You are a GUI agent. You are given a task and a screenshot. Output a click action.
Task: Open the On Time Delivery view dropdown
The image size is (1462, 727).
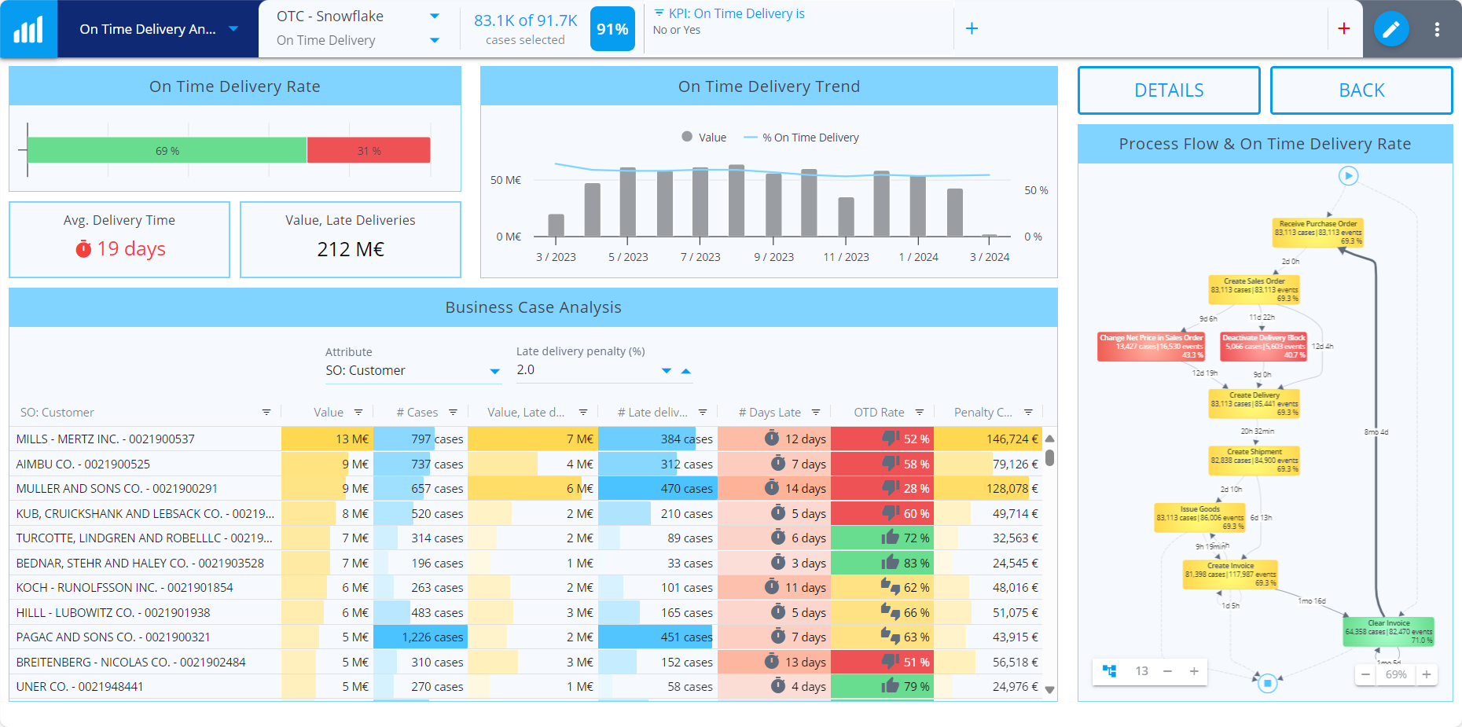[x=435, y=40]
